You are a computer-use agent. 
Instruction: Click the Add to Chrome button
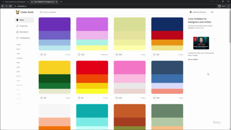[198, 12]
